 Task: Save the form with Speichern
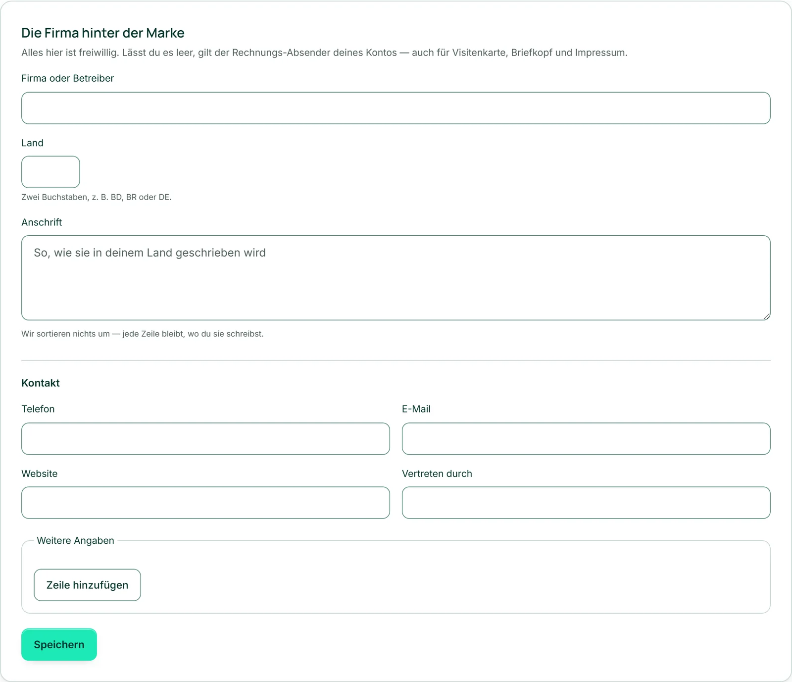[x=59, y=644]
